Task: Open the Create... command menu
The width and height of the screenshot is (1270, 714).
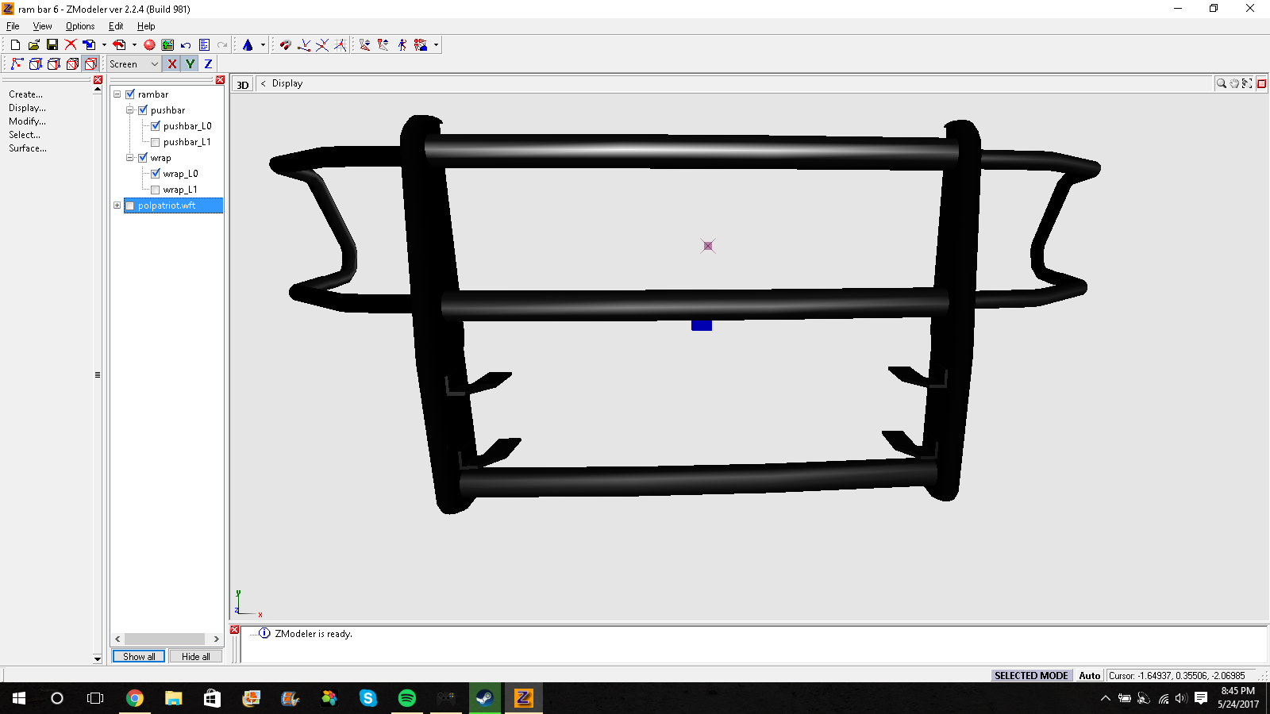Action: (x=25, y=94)
